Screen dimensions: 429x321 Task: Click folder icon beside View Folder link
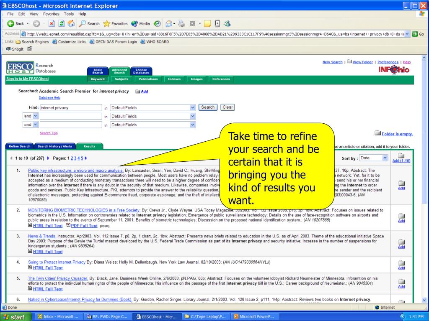point(349,62)
